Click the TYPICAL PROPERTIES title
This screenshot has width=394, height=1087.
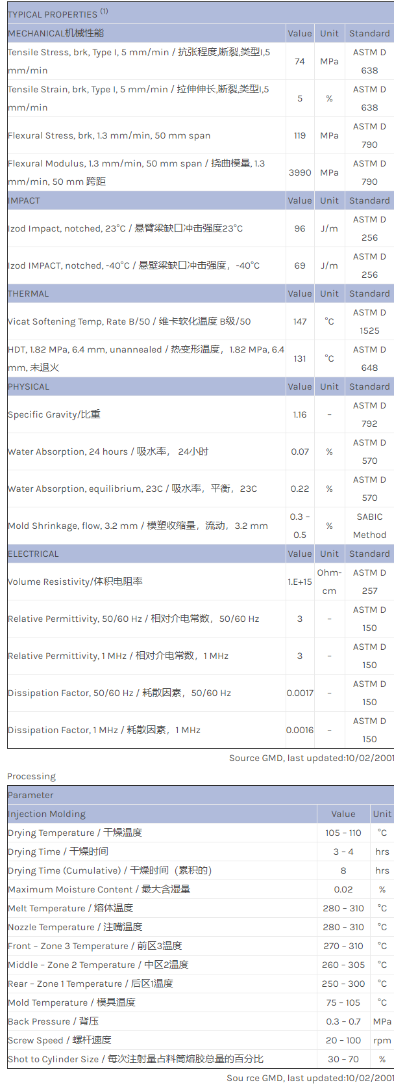point(53,14)
